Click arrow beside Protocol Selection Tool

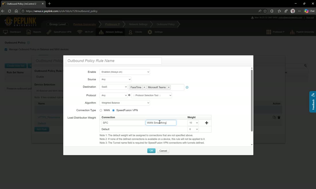129,95
